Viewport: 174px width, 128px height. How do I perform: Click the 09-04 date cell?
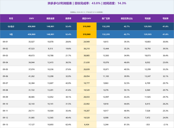5,62
